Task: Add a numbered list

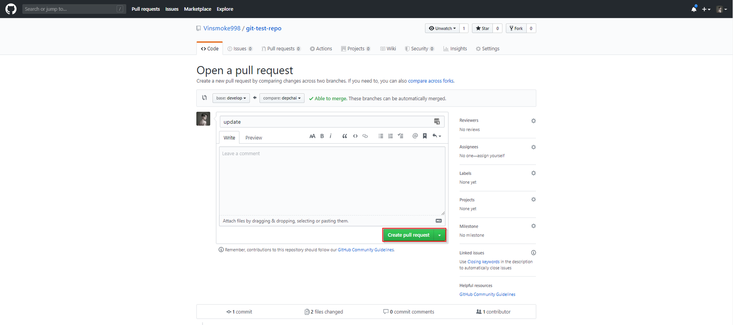Action: point(390,136)
